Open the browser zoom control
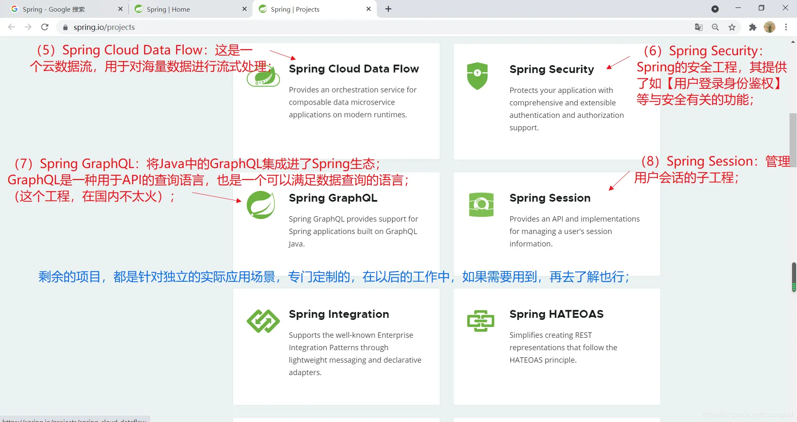 [x=715, y=27]
